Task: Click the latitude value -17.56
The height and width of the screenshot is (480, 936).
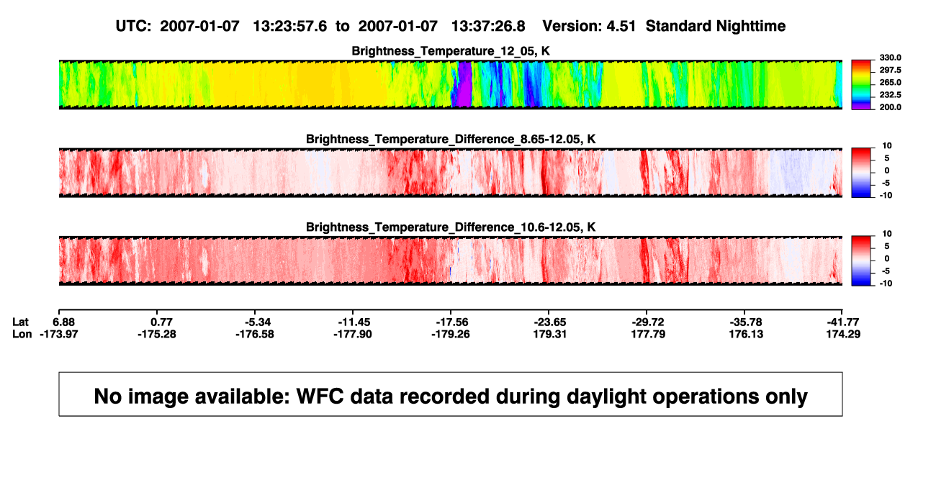Action: click(451, 322)
